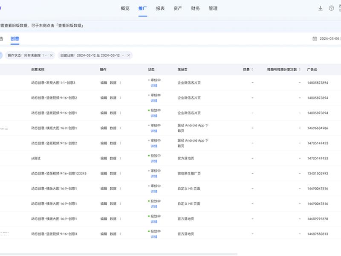The image size is (341, 256).
Task: Open more actions menu for yl测试 row
Action: (120, 158)
